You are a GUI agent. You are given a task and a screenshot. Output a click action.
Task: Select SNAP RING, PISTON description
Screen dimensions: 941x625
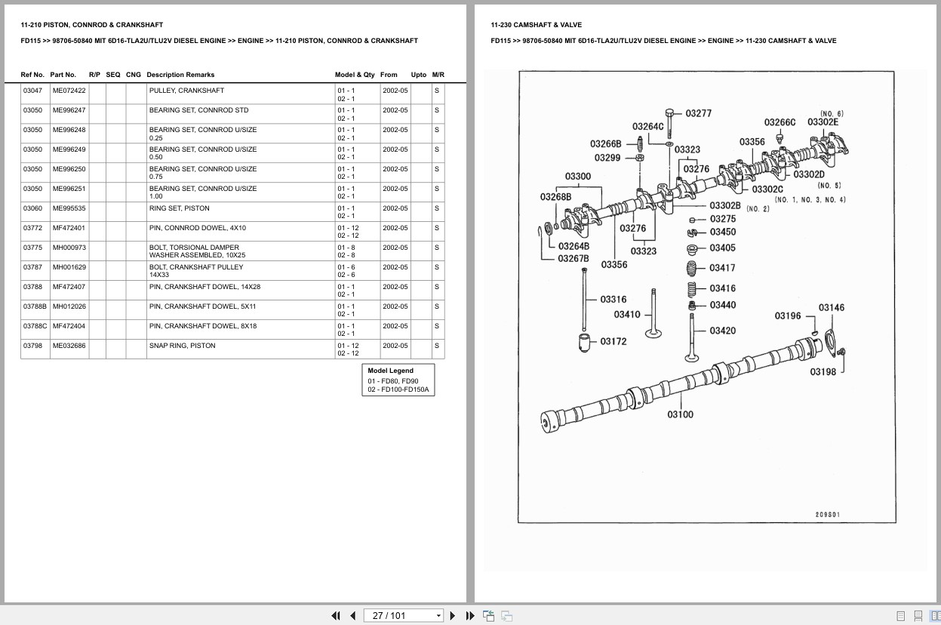182,346
